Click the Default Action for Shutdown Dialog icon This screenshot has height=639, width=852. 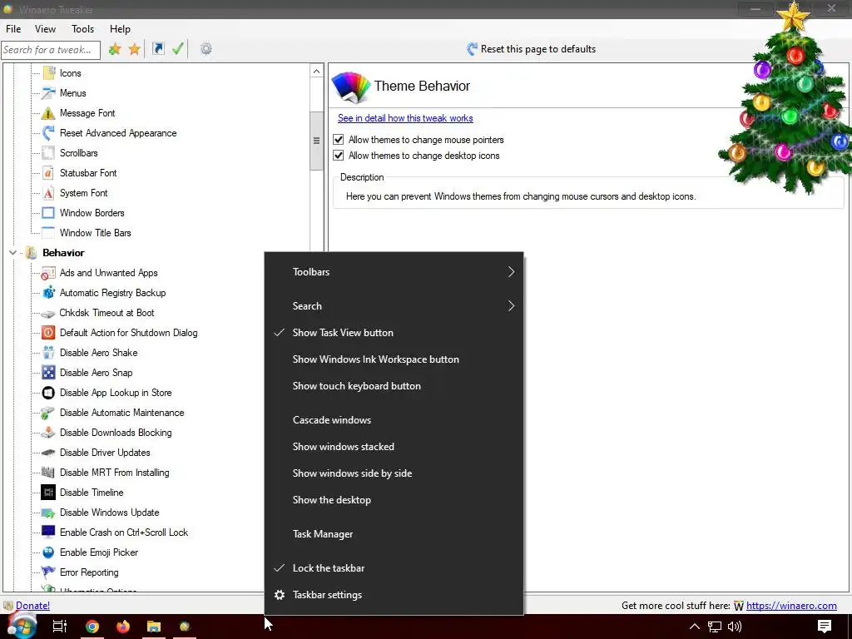(x=48, y=333)
